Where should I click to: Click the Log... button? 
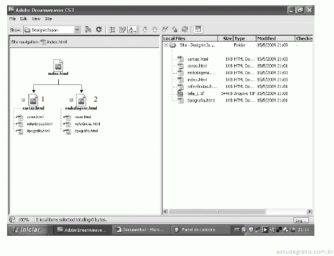click(x=301, y=220)
